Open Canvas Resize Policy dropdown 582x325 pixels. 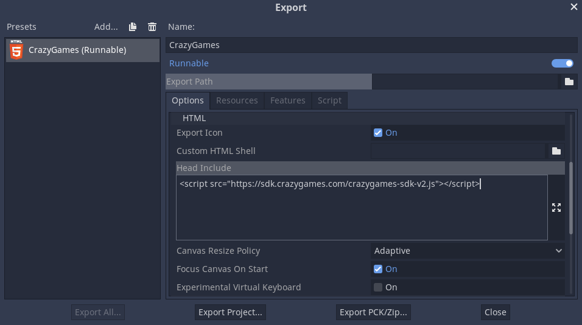click(x=468, y=251)
